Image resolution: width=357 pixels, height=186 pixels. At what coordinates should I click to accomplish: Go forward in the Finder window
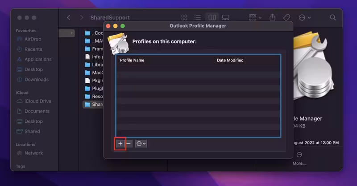pyautogui.click(x=82, y=17)
